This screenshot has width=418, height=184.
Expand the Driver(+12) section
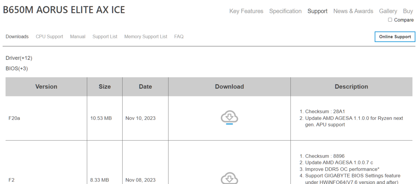tap(19, 58)
